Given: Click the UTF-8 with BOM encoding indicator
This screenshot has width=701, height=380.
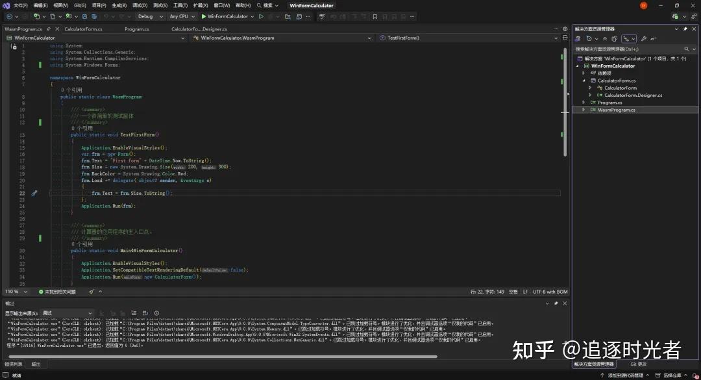Looking at the screenshot, I should pyautogui.click(x=550, y=292).
